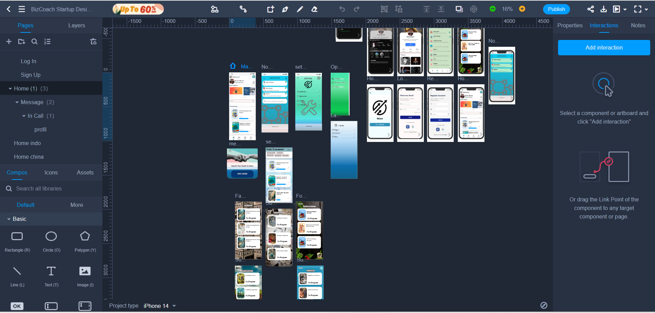The image size is (655, 313).
Task: Switch to the Layers tab
Action: tap(76, 26)
